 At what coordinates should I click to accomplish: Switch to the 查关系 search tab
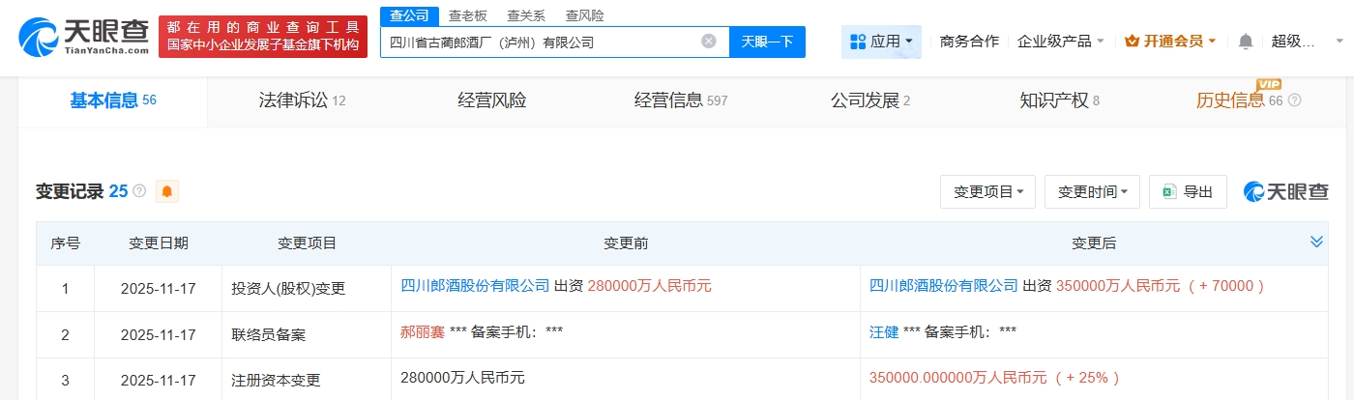click(x=526, y=15)
